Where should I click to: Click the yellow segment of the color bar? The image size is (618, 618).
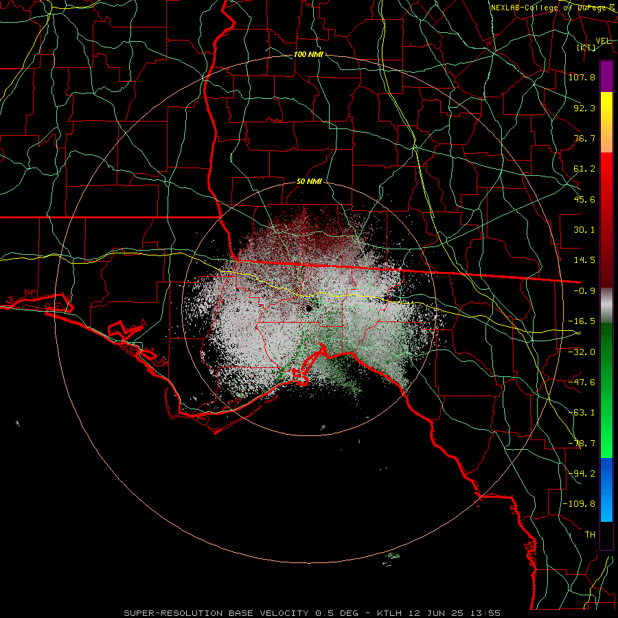click(606, 107)
